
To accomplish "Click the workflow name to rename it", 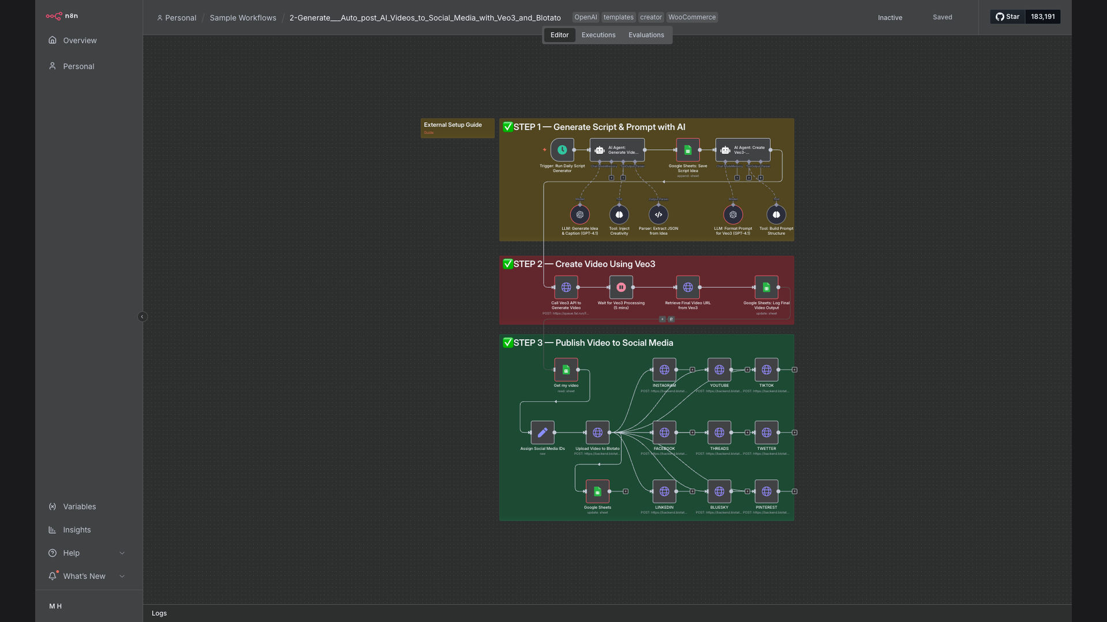I will [x=425, y=18].
